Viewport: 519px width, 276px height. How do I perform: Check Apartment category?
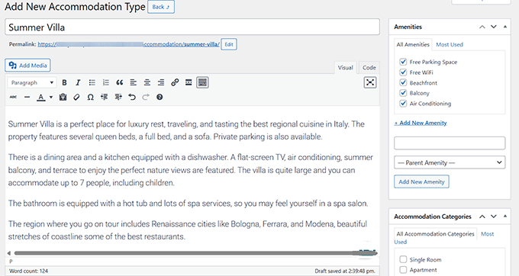coord(403,270)
